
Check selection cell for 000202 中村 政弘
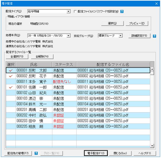(11, 115)
